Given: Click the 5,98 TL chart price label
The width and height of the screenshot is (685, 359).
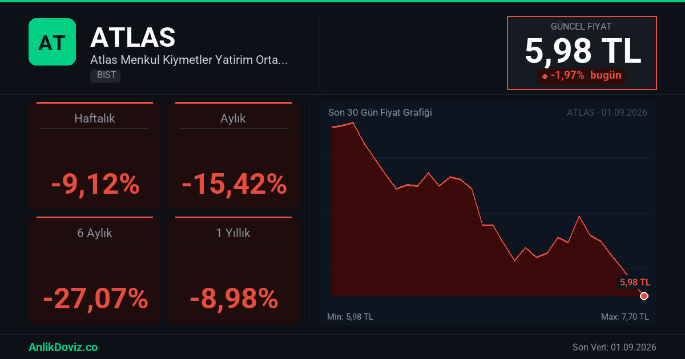Looking at the screenshot, I should tap(635, 282).
